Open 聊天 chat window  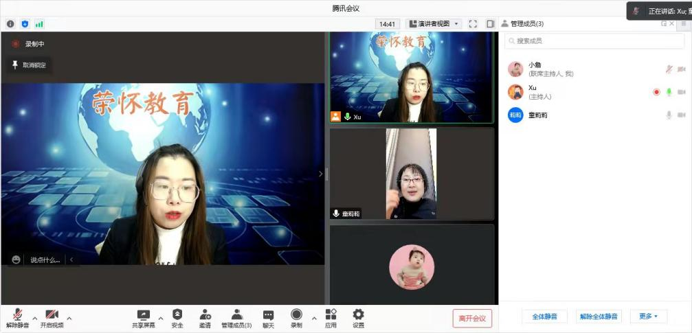point(268,319)
